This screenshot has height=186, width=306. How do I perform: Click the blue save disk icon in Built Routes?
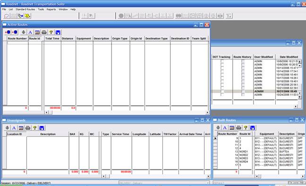coord(252,127)
